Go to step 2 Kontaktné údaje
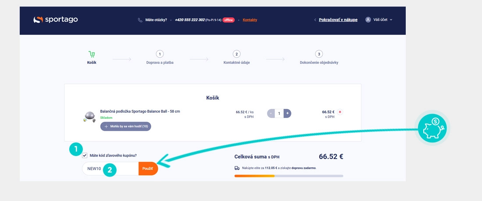 (237, 55)
